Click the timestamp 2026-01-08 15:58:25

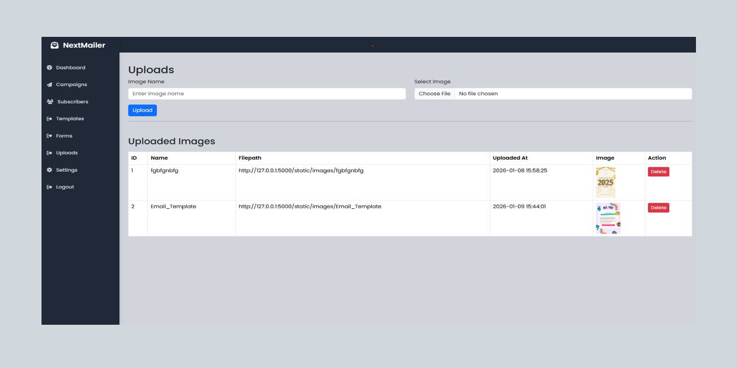pyautogui.click(x=520, y=171)
